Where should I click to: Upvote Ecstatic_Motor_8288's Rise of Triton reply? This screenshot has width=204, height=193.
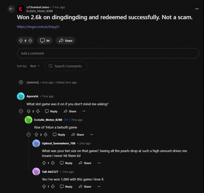pyautogui.click(x=36, y=135)
